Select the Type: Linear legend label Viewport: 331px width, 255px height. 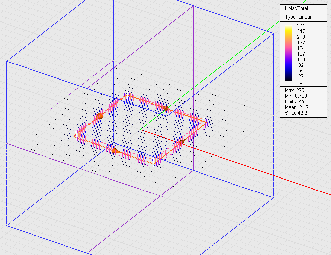click(x=298, y=17)
